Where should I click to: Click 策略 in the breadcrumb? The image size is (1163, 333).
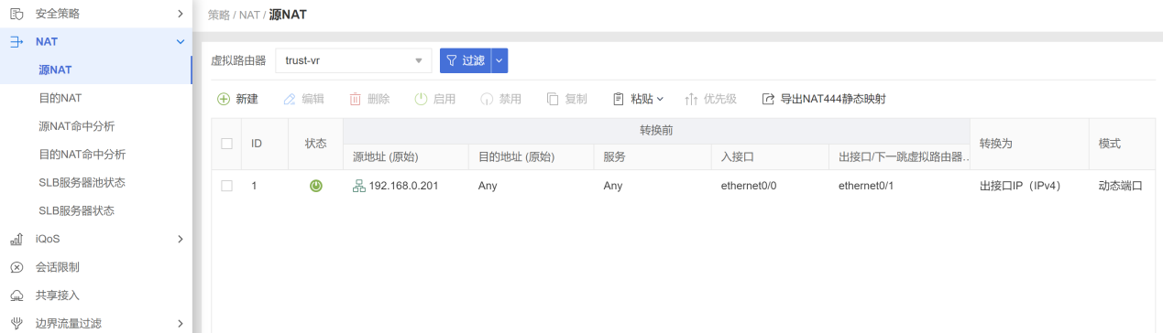(x=218, y=15)
